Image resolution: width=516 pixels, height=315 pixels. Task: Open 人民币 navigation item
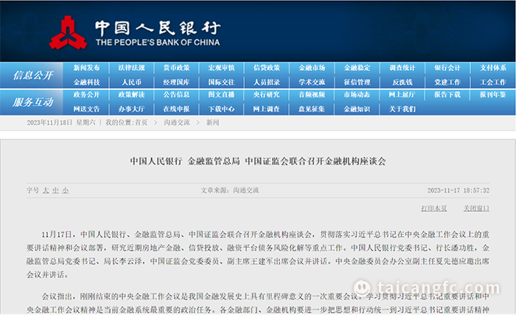pos(132,82)
